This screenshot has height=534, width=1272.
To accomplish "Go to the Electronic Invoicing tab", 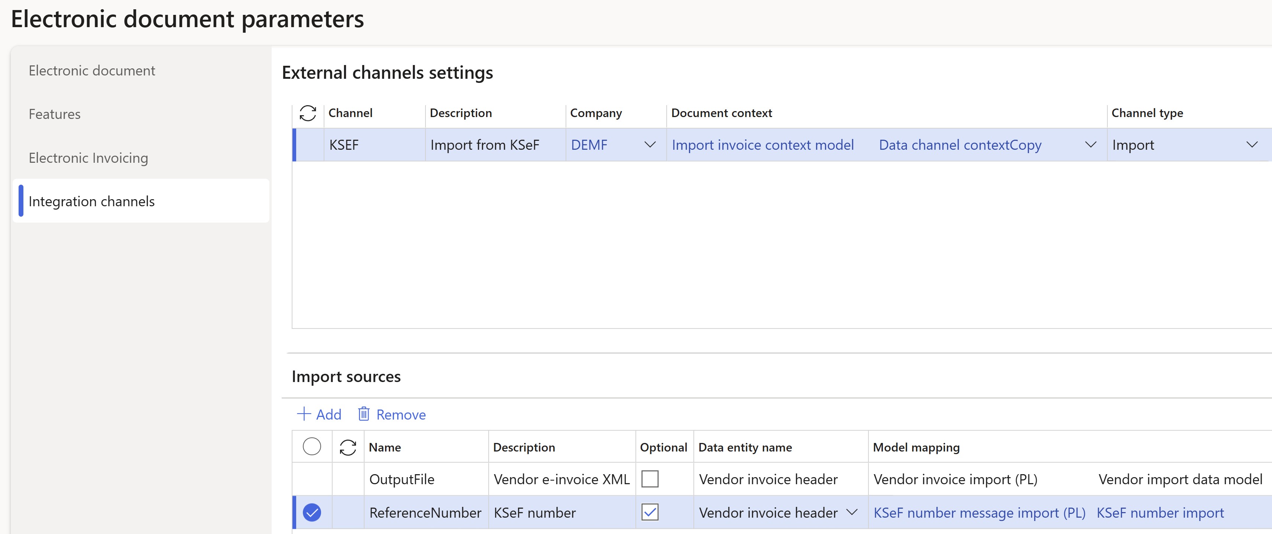I will point(88,158).
